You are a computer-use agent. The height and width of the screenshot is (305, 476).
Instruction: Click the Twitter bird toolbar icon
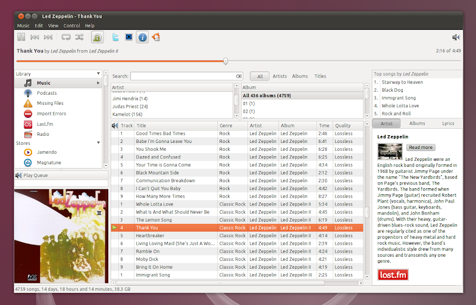(x=115, y=38)
